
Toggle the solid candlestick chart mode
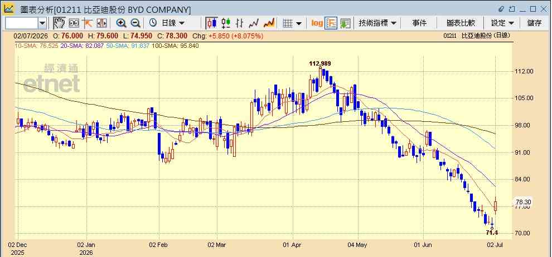pos(211,23)
